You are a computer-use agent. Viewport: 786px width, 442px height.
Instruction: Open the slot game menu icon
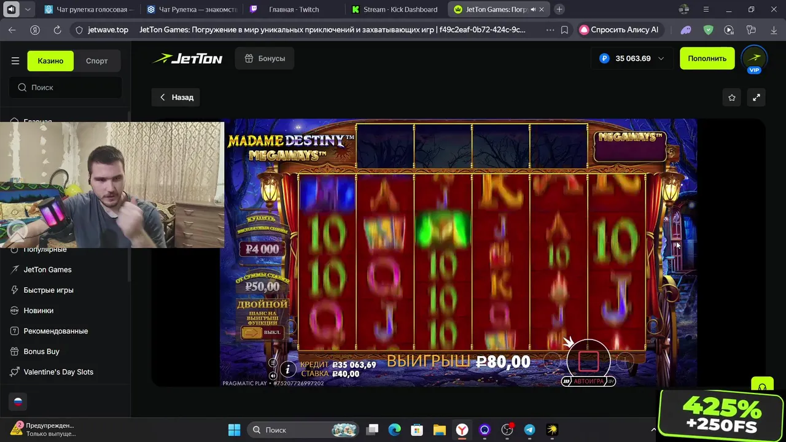pyautogui.click(x=273, y=362)
